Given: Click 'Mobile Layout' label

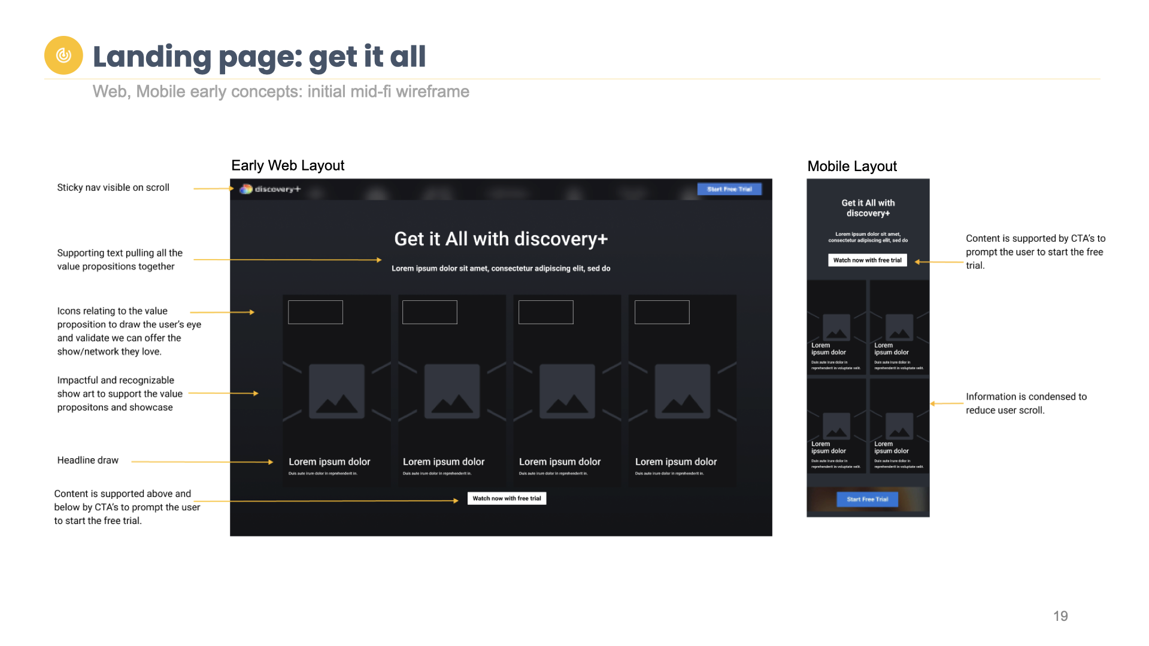Looking at the screenshot, I should click(x=852, y=166).
